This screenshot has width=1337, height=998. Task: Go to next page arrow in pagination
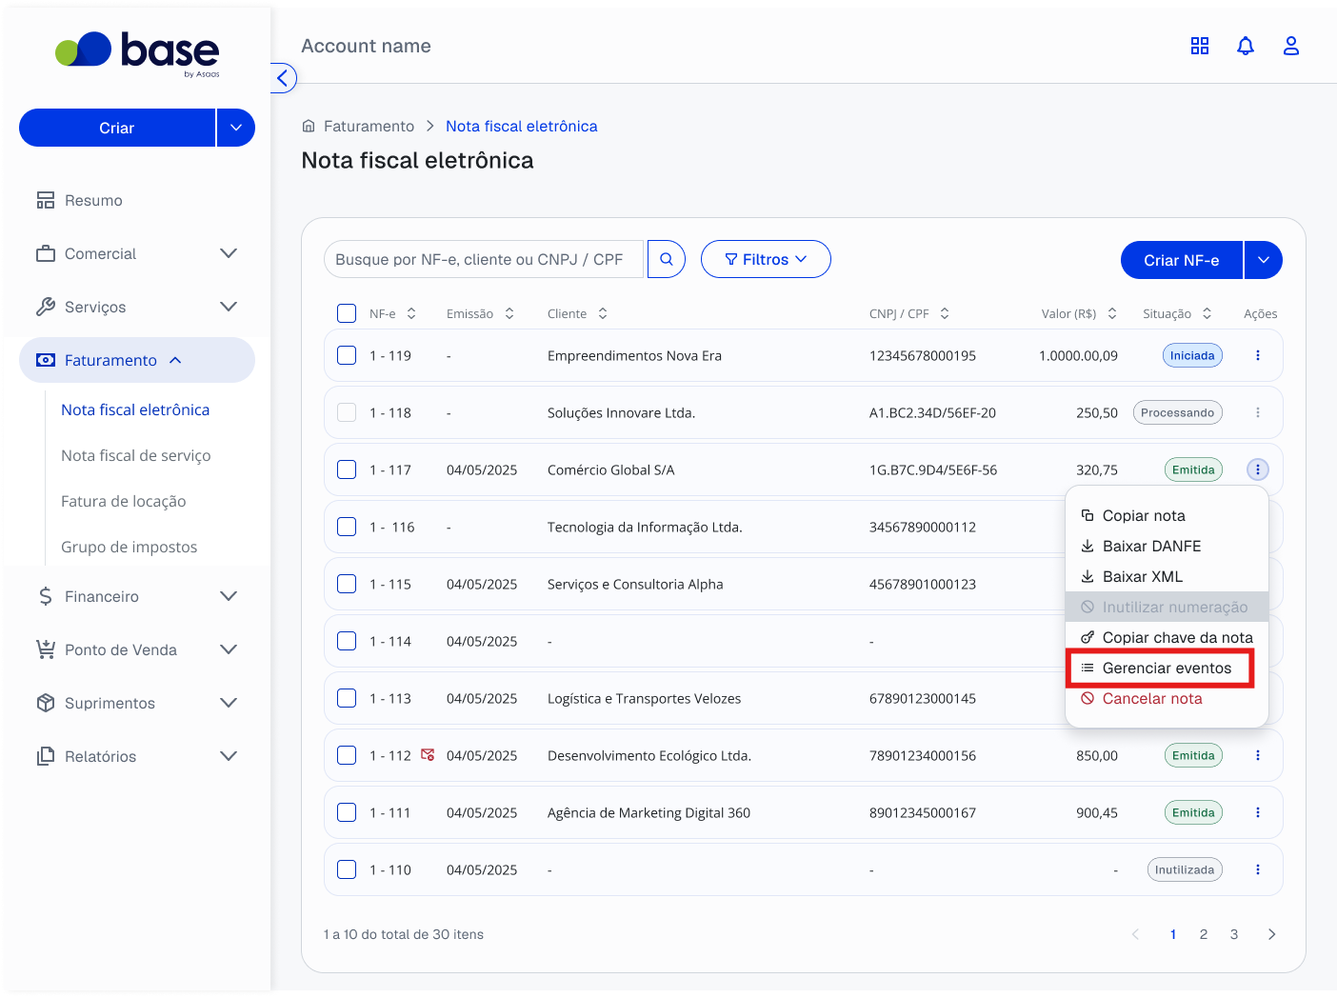[x=1272, y=934]
